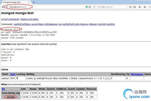
Task: Open the isMaster command link
Action: coord(93,24)
